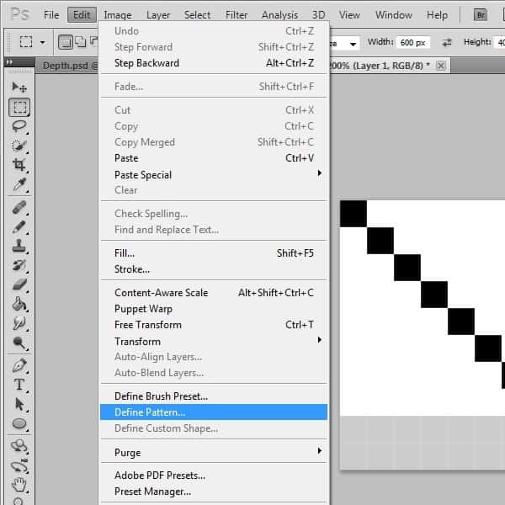Select the History Brush tool
Viewport: 505px width, 505px height.
19,266
